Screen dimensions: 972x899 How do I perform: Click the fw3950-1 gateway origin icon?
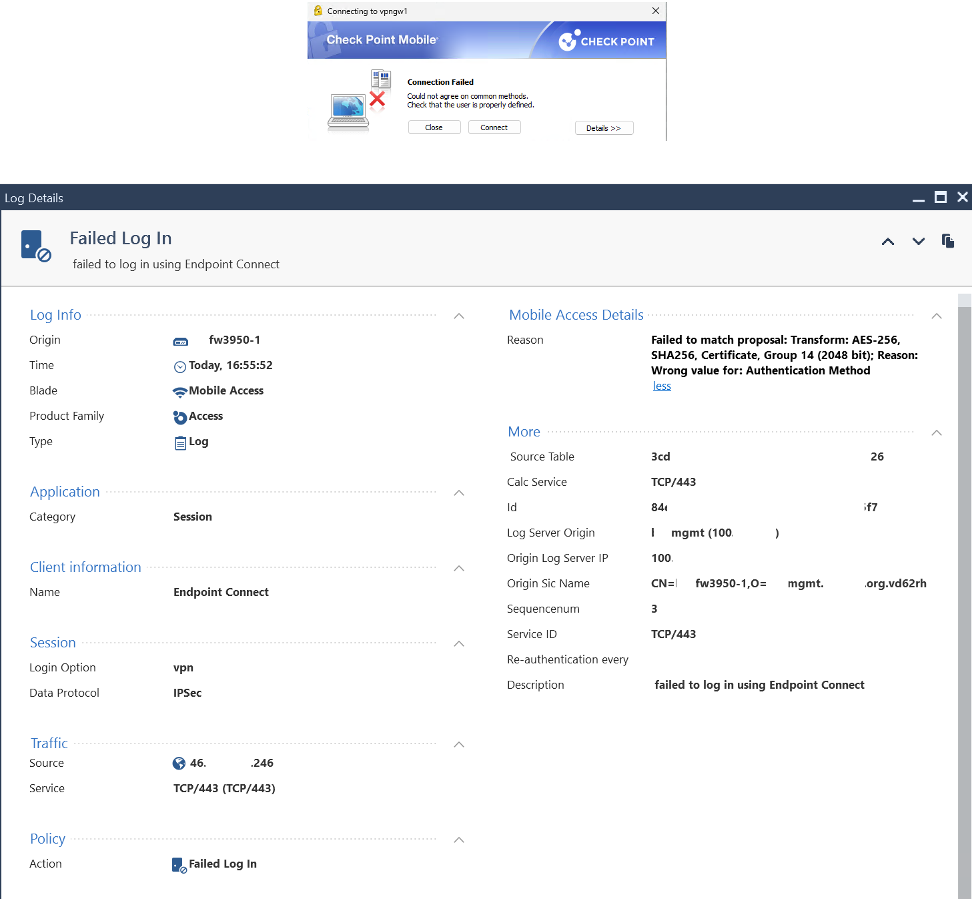[181, 342]
